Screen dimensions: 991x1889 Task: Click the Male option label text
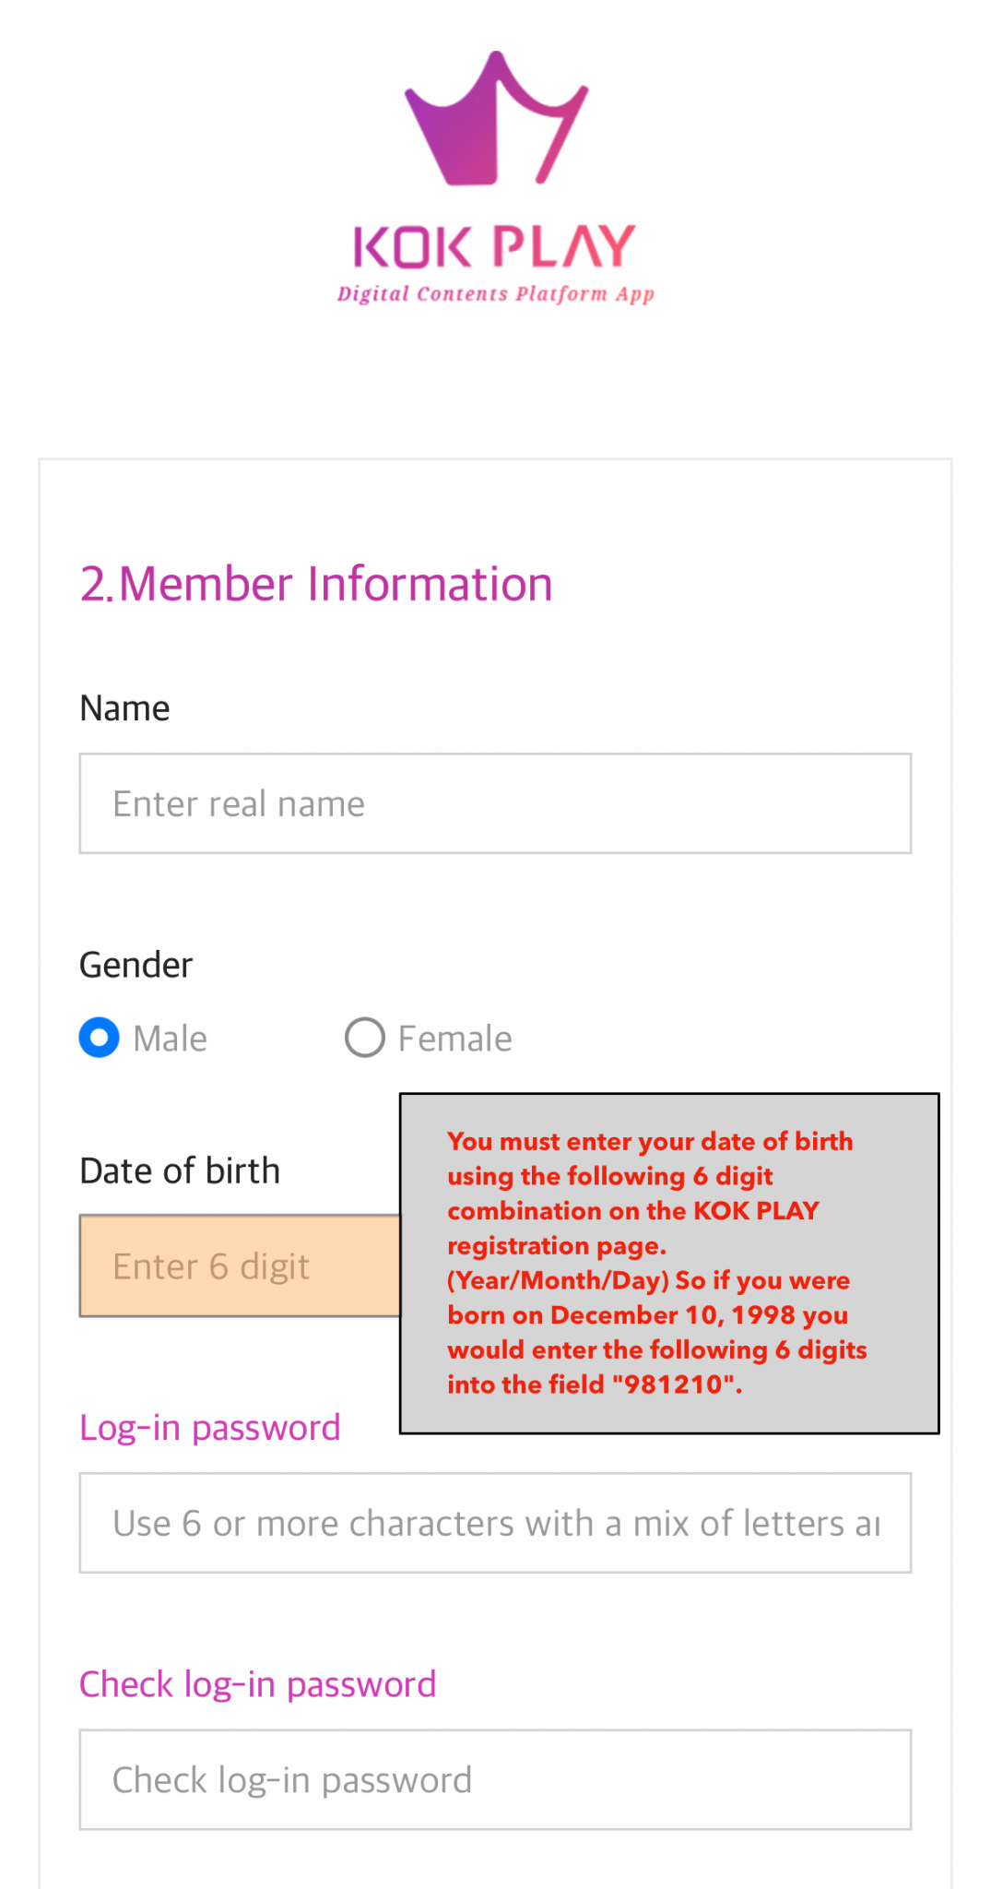click(x=171, y=1039)
